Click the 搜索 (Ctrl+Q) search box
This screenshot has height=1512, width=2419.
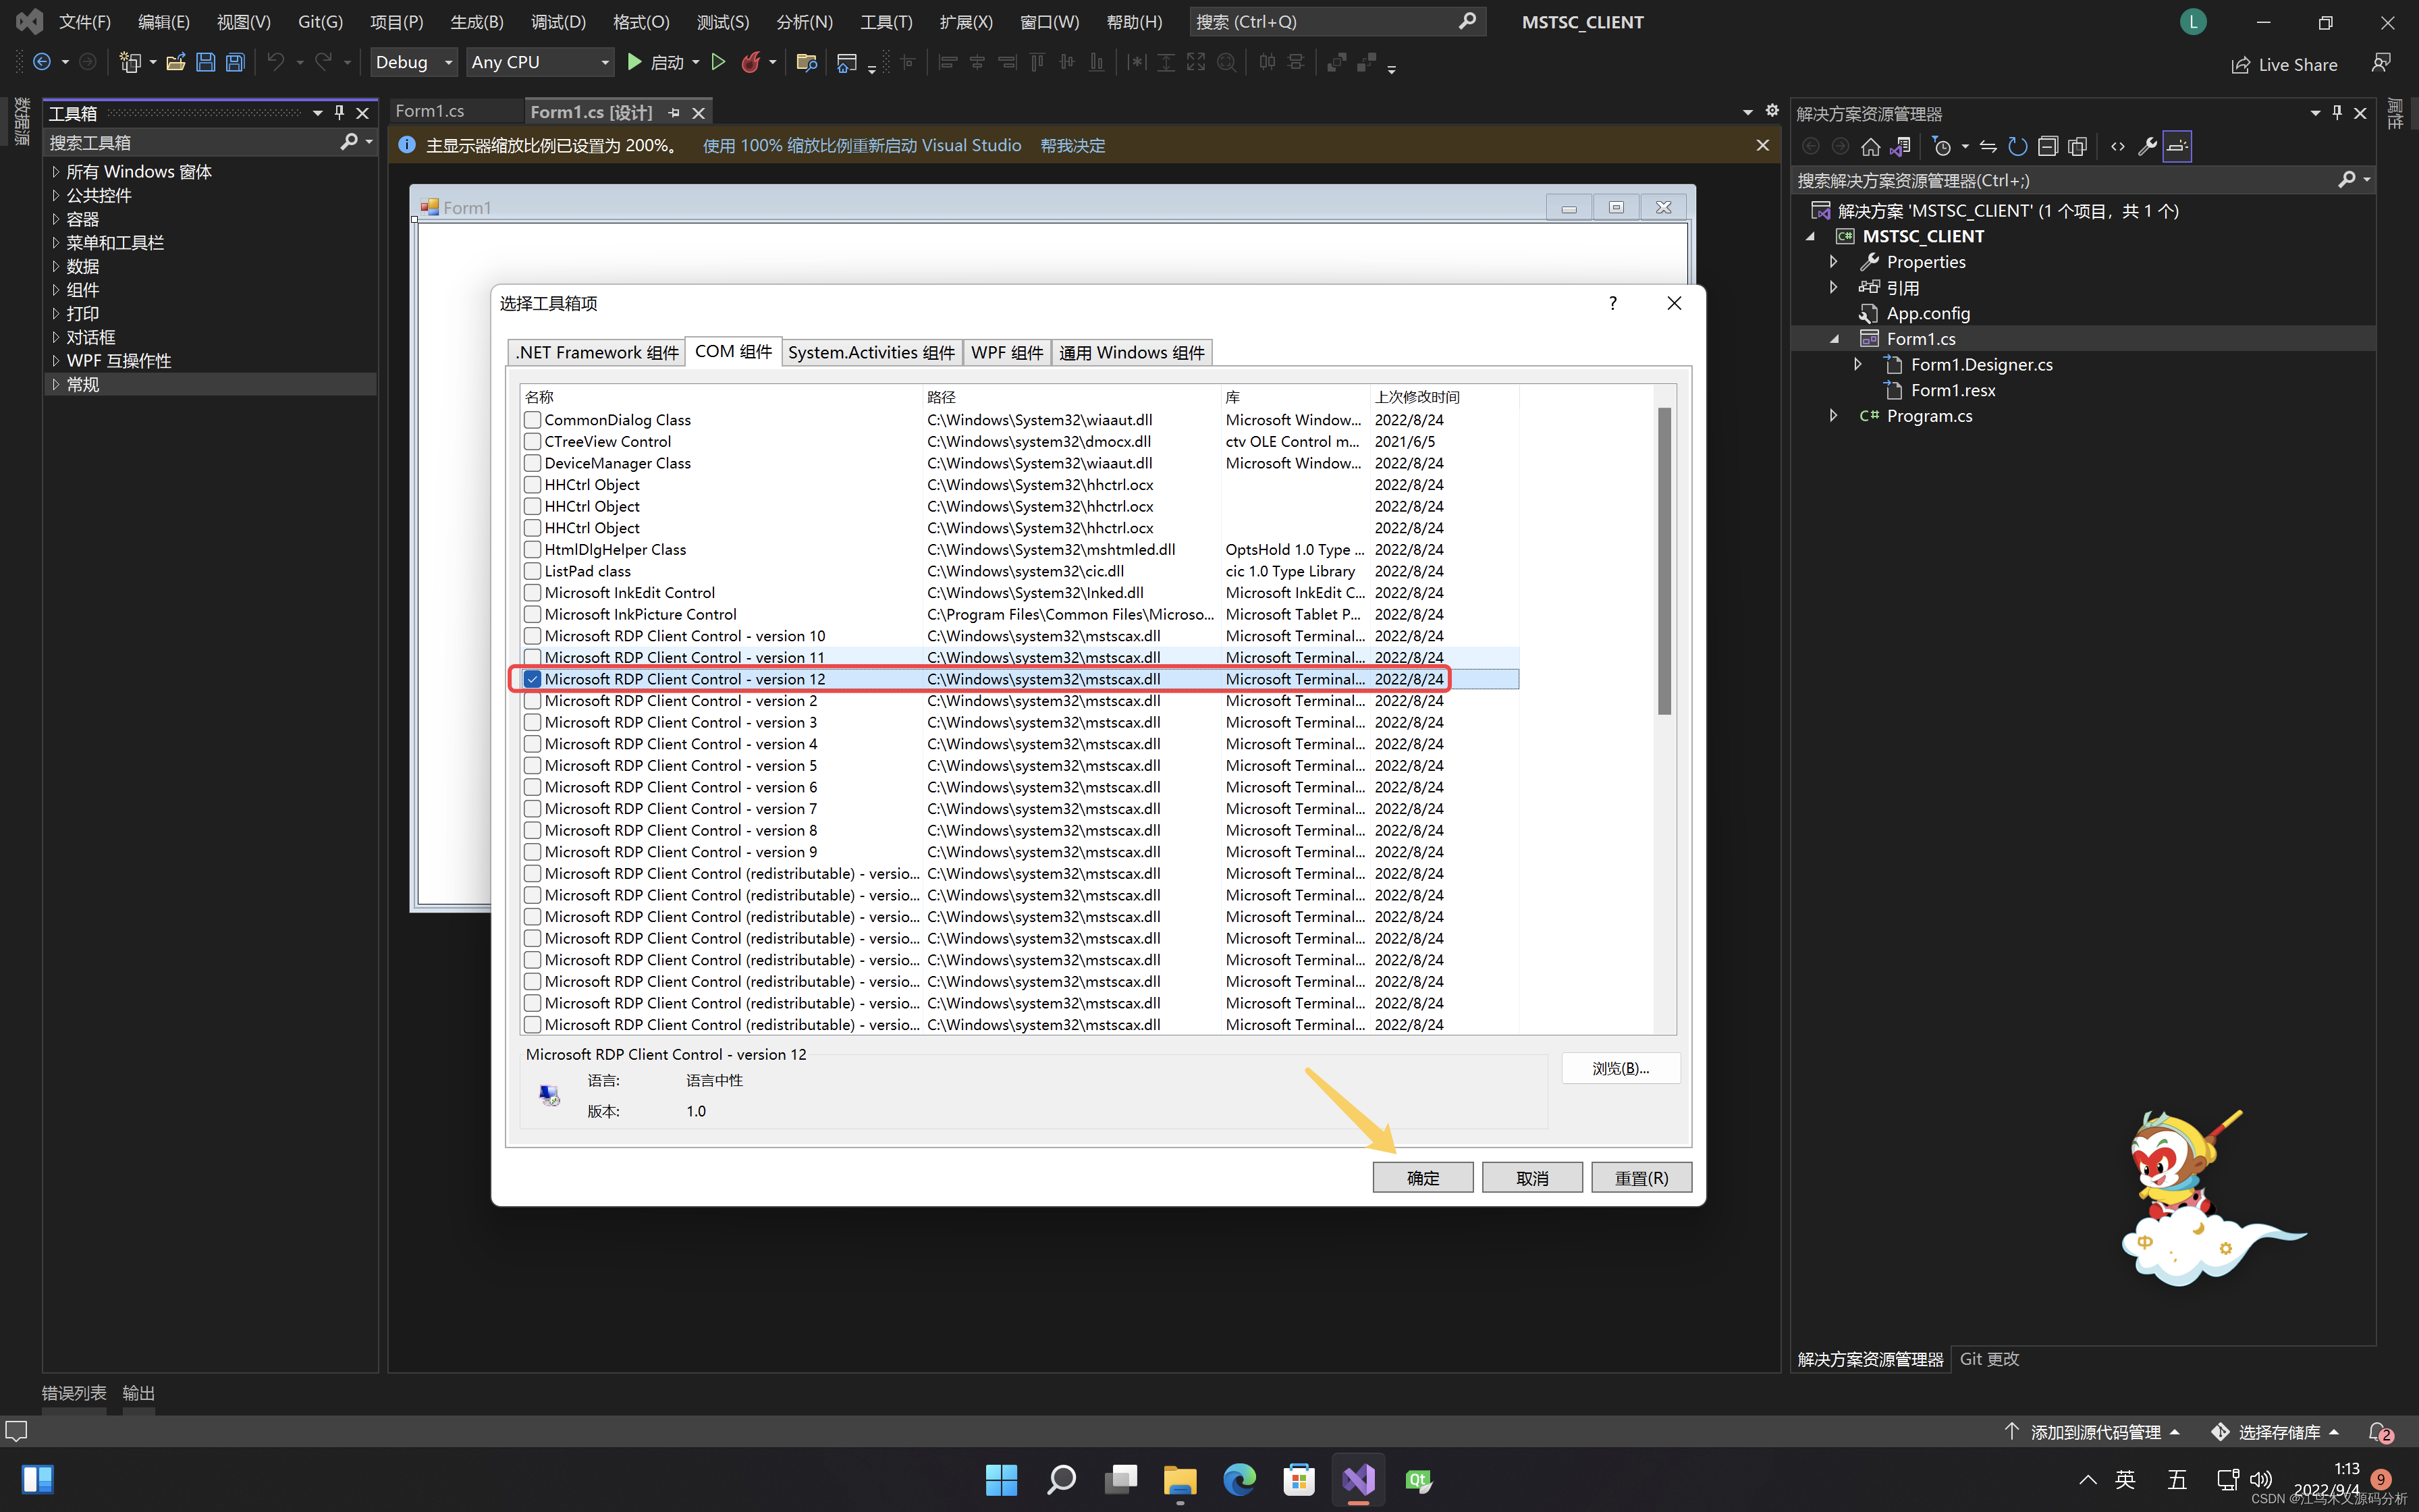[x=1336, y=22]
